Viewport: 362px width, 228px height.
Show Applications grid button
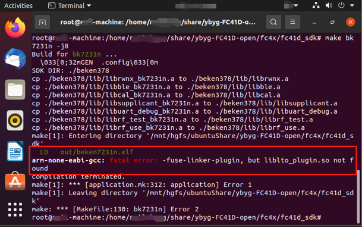(15, 210)
